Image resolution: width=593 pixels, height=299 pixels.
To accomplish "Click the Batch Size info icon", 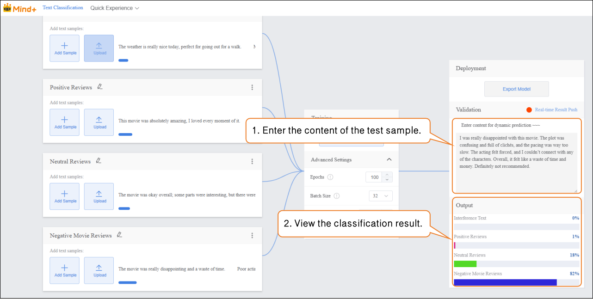I will pyautogui.click(x=336, y=196).
